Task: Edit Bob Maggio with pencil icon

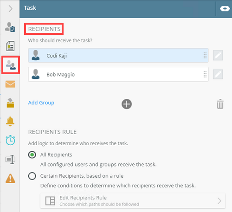Action: [218, 74]
